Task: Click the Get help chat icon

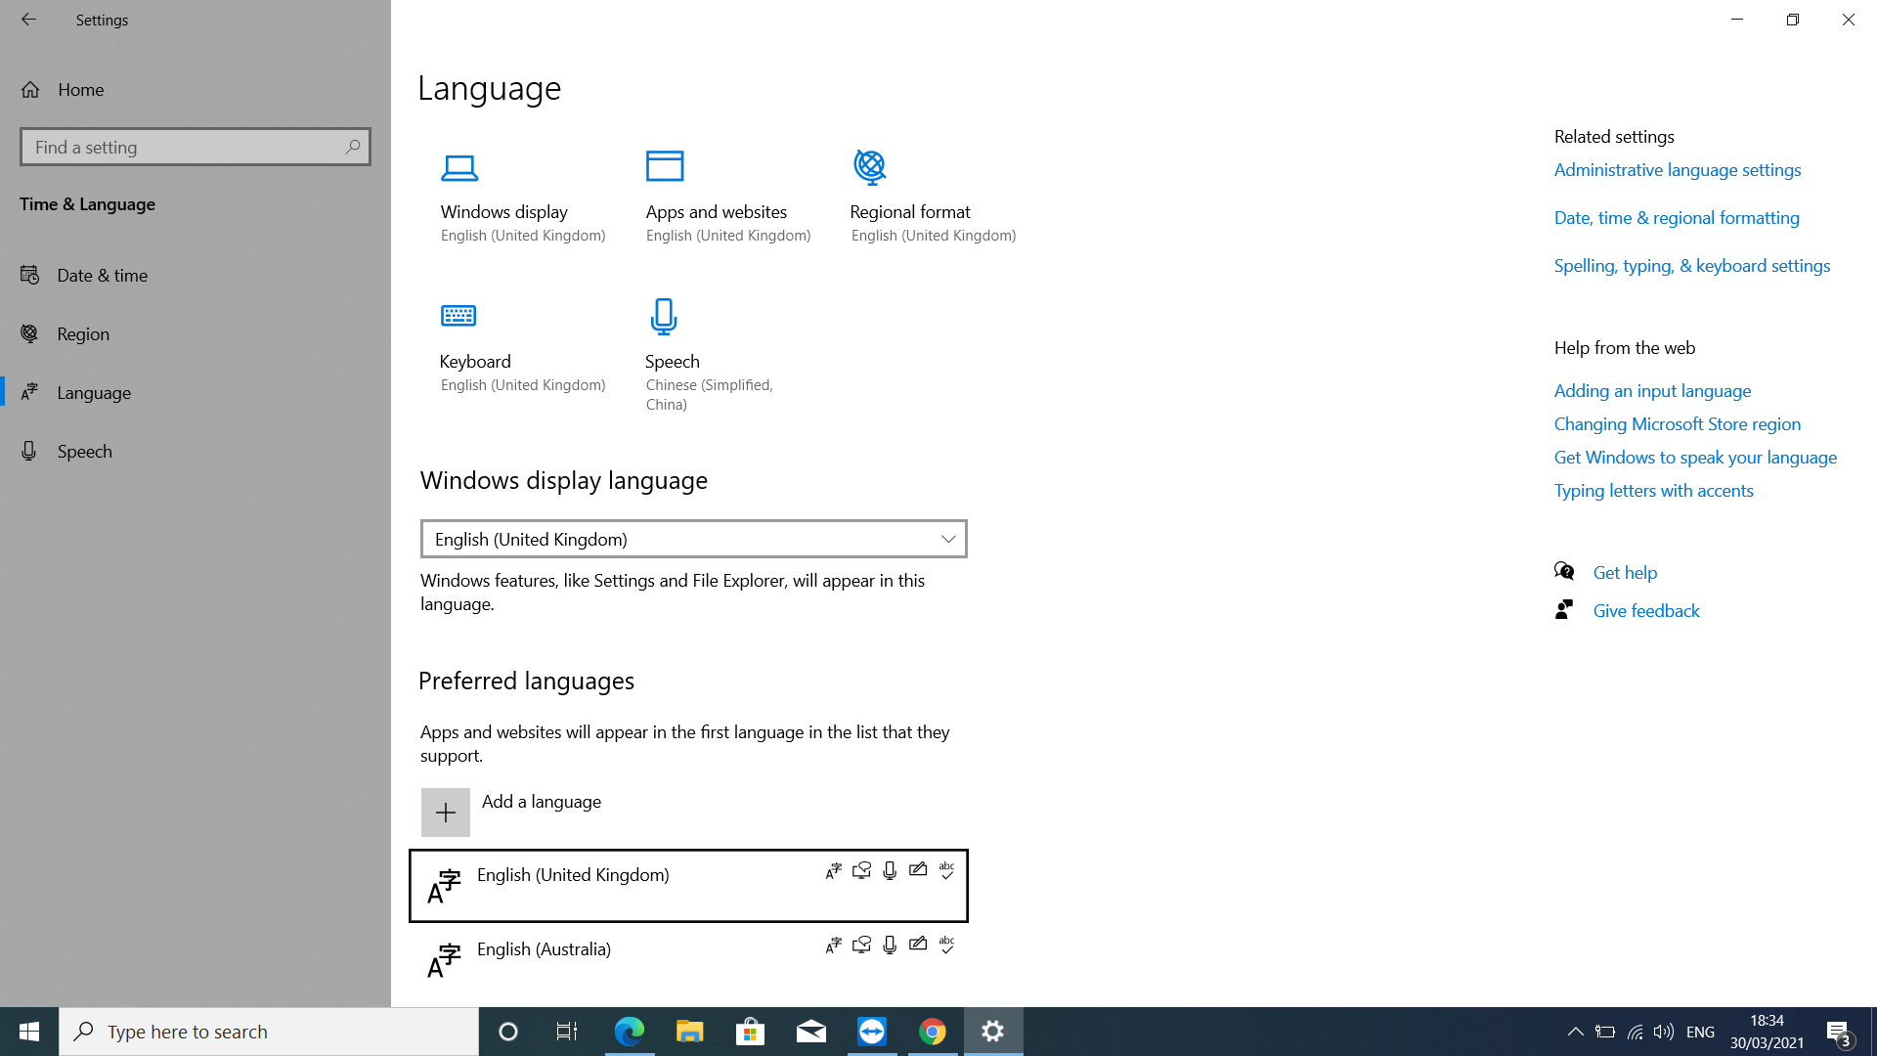Action: click(x=1564, y=571)
